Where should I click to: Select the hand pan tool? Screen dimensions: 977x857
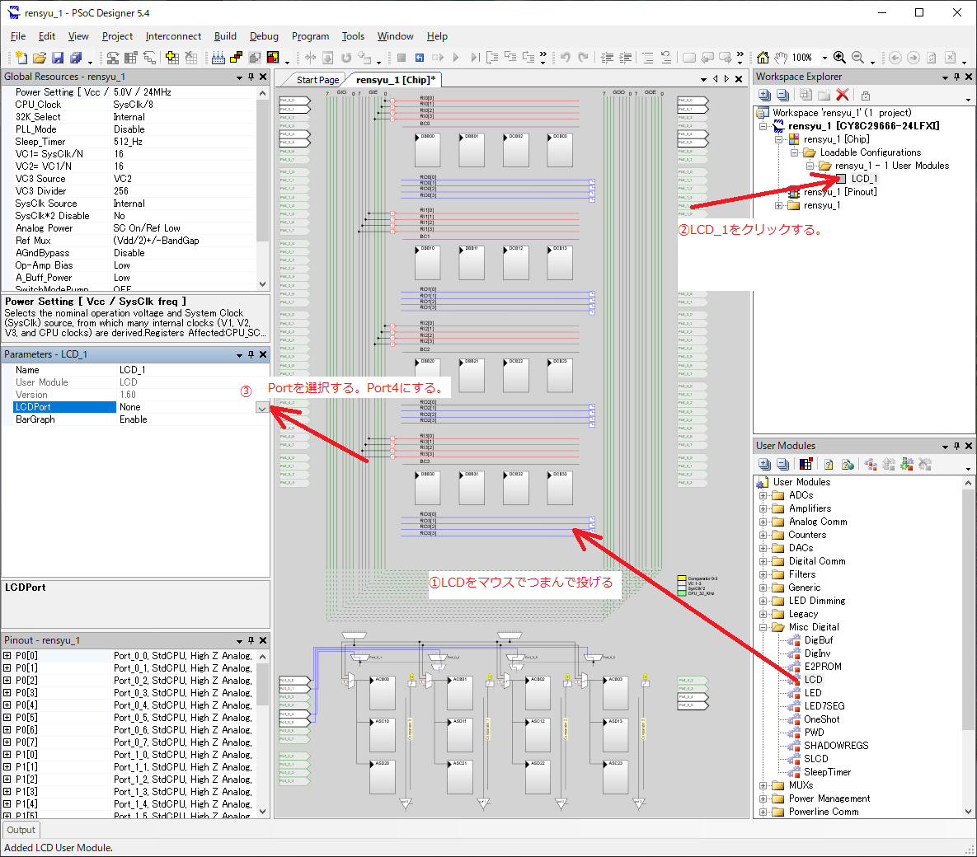coord(781,58)
